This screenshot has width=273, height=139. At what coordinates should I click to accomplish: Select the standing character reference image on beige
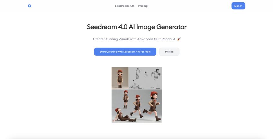click(x=120, y=78)
